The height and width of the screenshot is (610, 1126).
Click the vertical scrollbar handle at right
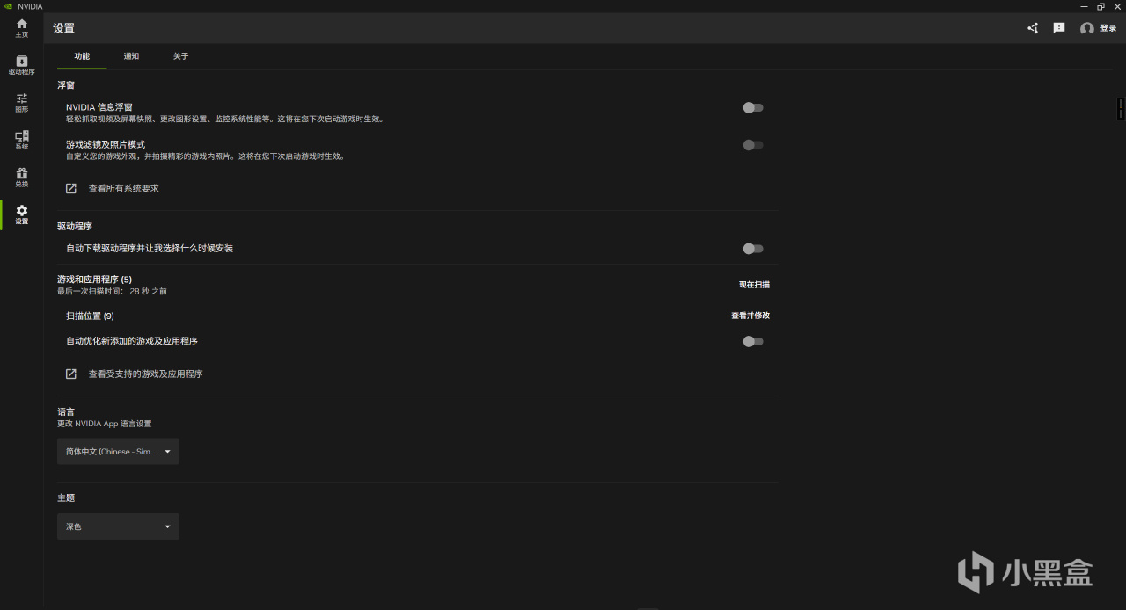pos(1121,108)
